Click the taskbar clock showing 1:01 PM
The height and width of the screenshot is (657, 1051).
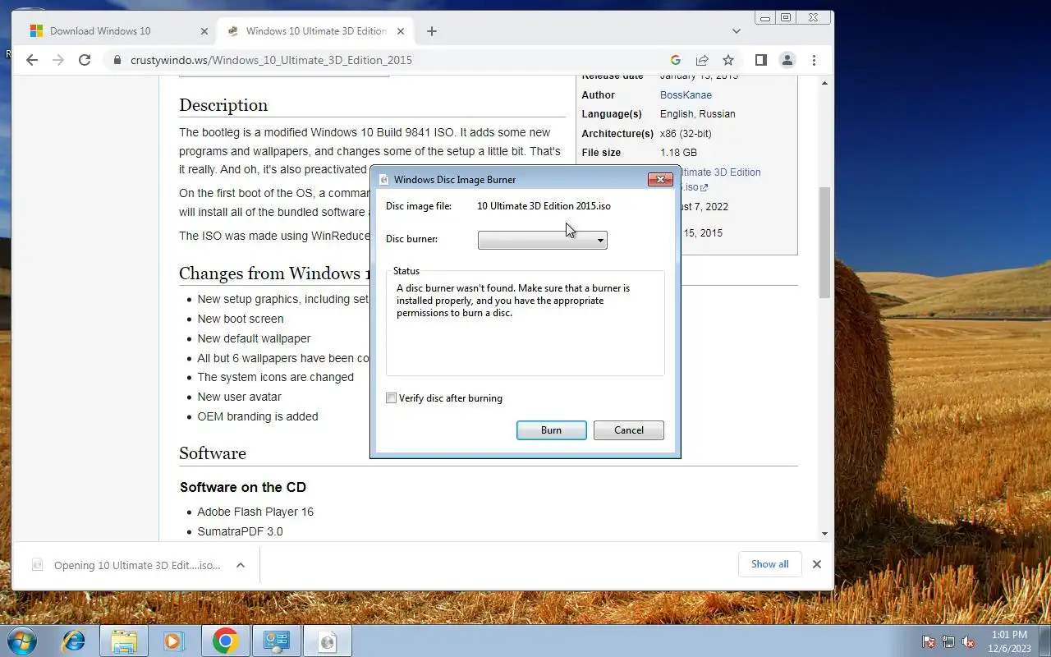[1009, 635]
